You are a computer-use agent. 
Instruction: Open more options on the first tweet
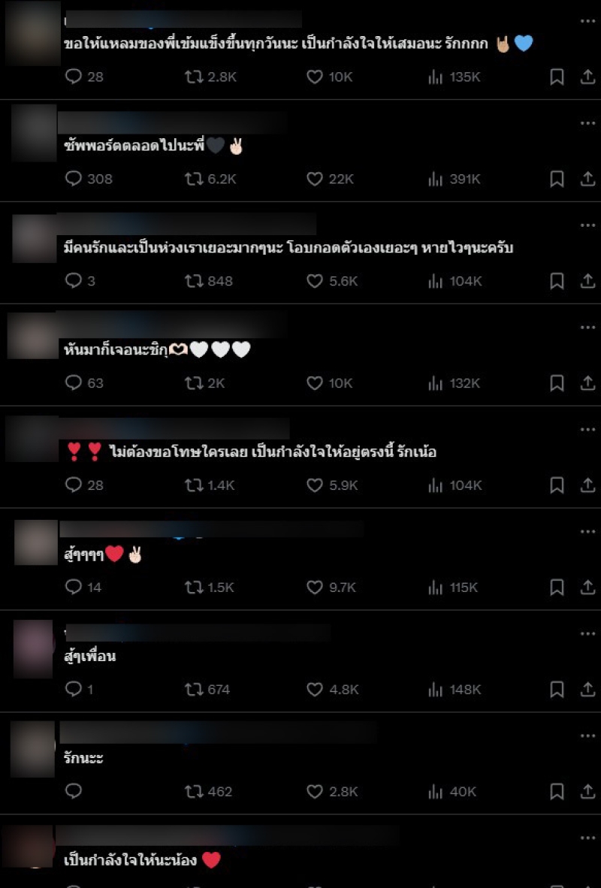[587, 21]
